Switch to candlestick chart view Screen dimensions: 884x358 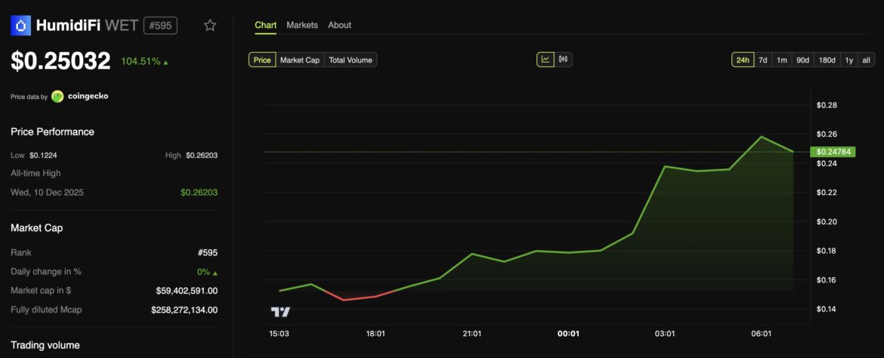pos(564,60)
